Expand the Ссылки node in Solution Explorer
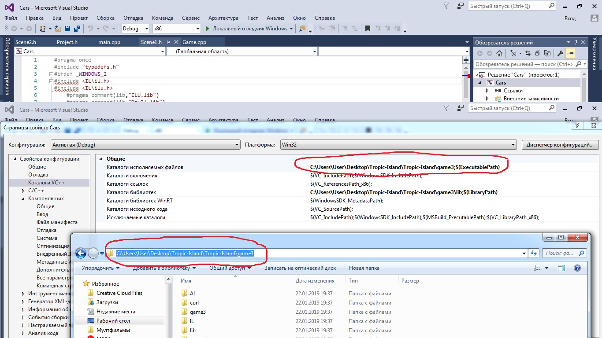 pyautogui.click(x=487, y=91)
